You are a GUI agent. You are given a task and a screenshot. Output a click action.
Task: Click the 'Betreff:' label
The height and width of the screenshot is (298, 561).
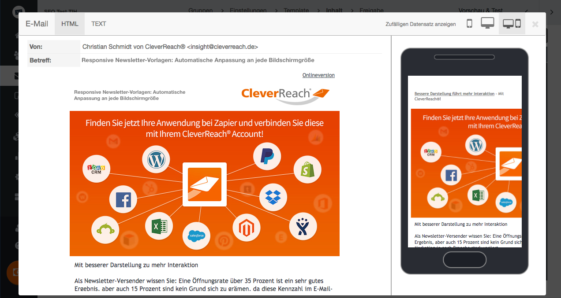pyautogui.click(x=40, y=60)
